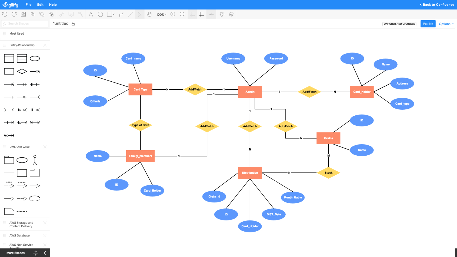Open the 100% zoom level dropdown
Image resolution: width=457 pixels, height=257 pixels.
point(161,15)
